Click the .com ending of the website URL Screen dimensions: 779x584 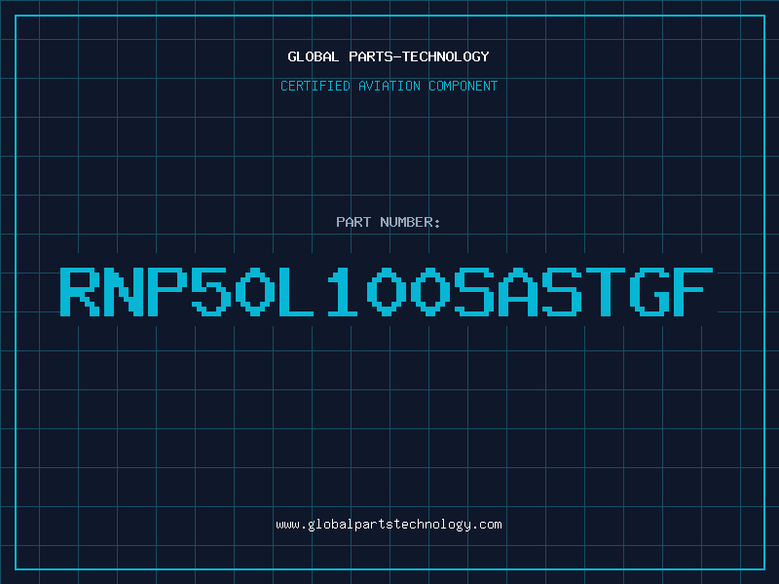coord(486,525)
